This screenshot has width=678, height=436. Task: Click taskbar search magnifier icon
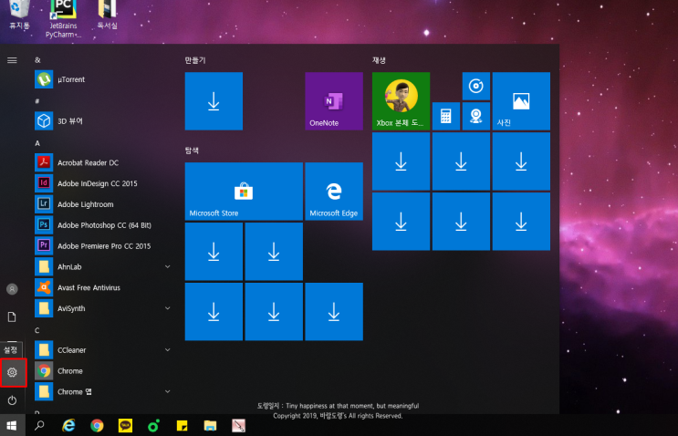[39, 426]
